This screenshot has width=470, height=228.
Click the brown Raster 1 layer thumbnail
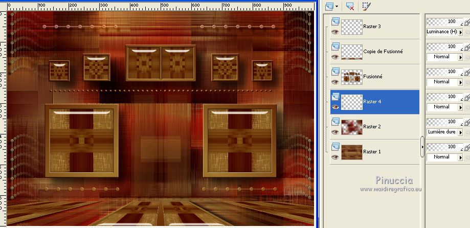352,152
